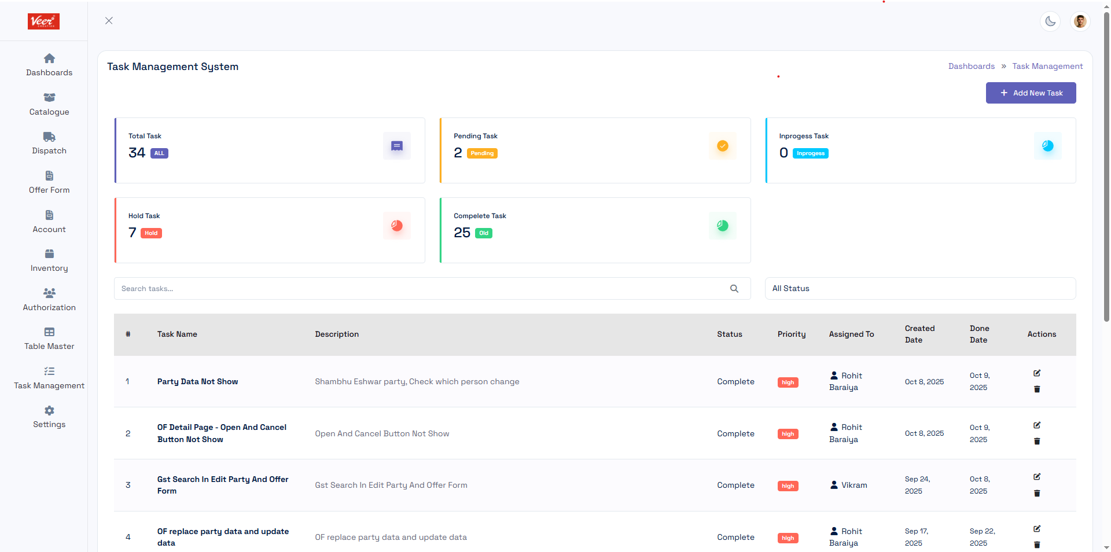Open the Dashboards breadcrumb link
The image size is (1111, 552).
pyautogui.click(x=972, y=66)
